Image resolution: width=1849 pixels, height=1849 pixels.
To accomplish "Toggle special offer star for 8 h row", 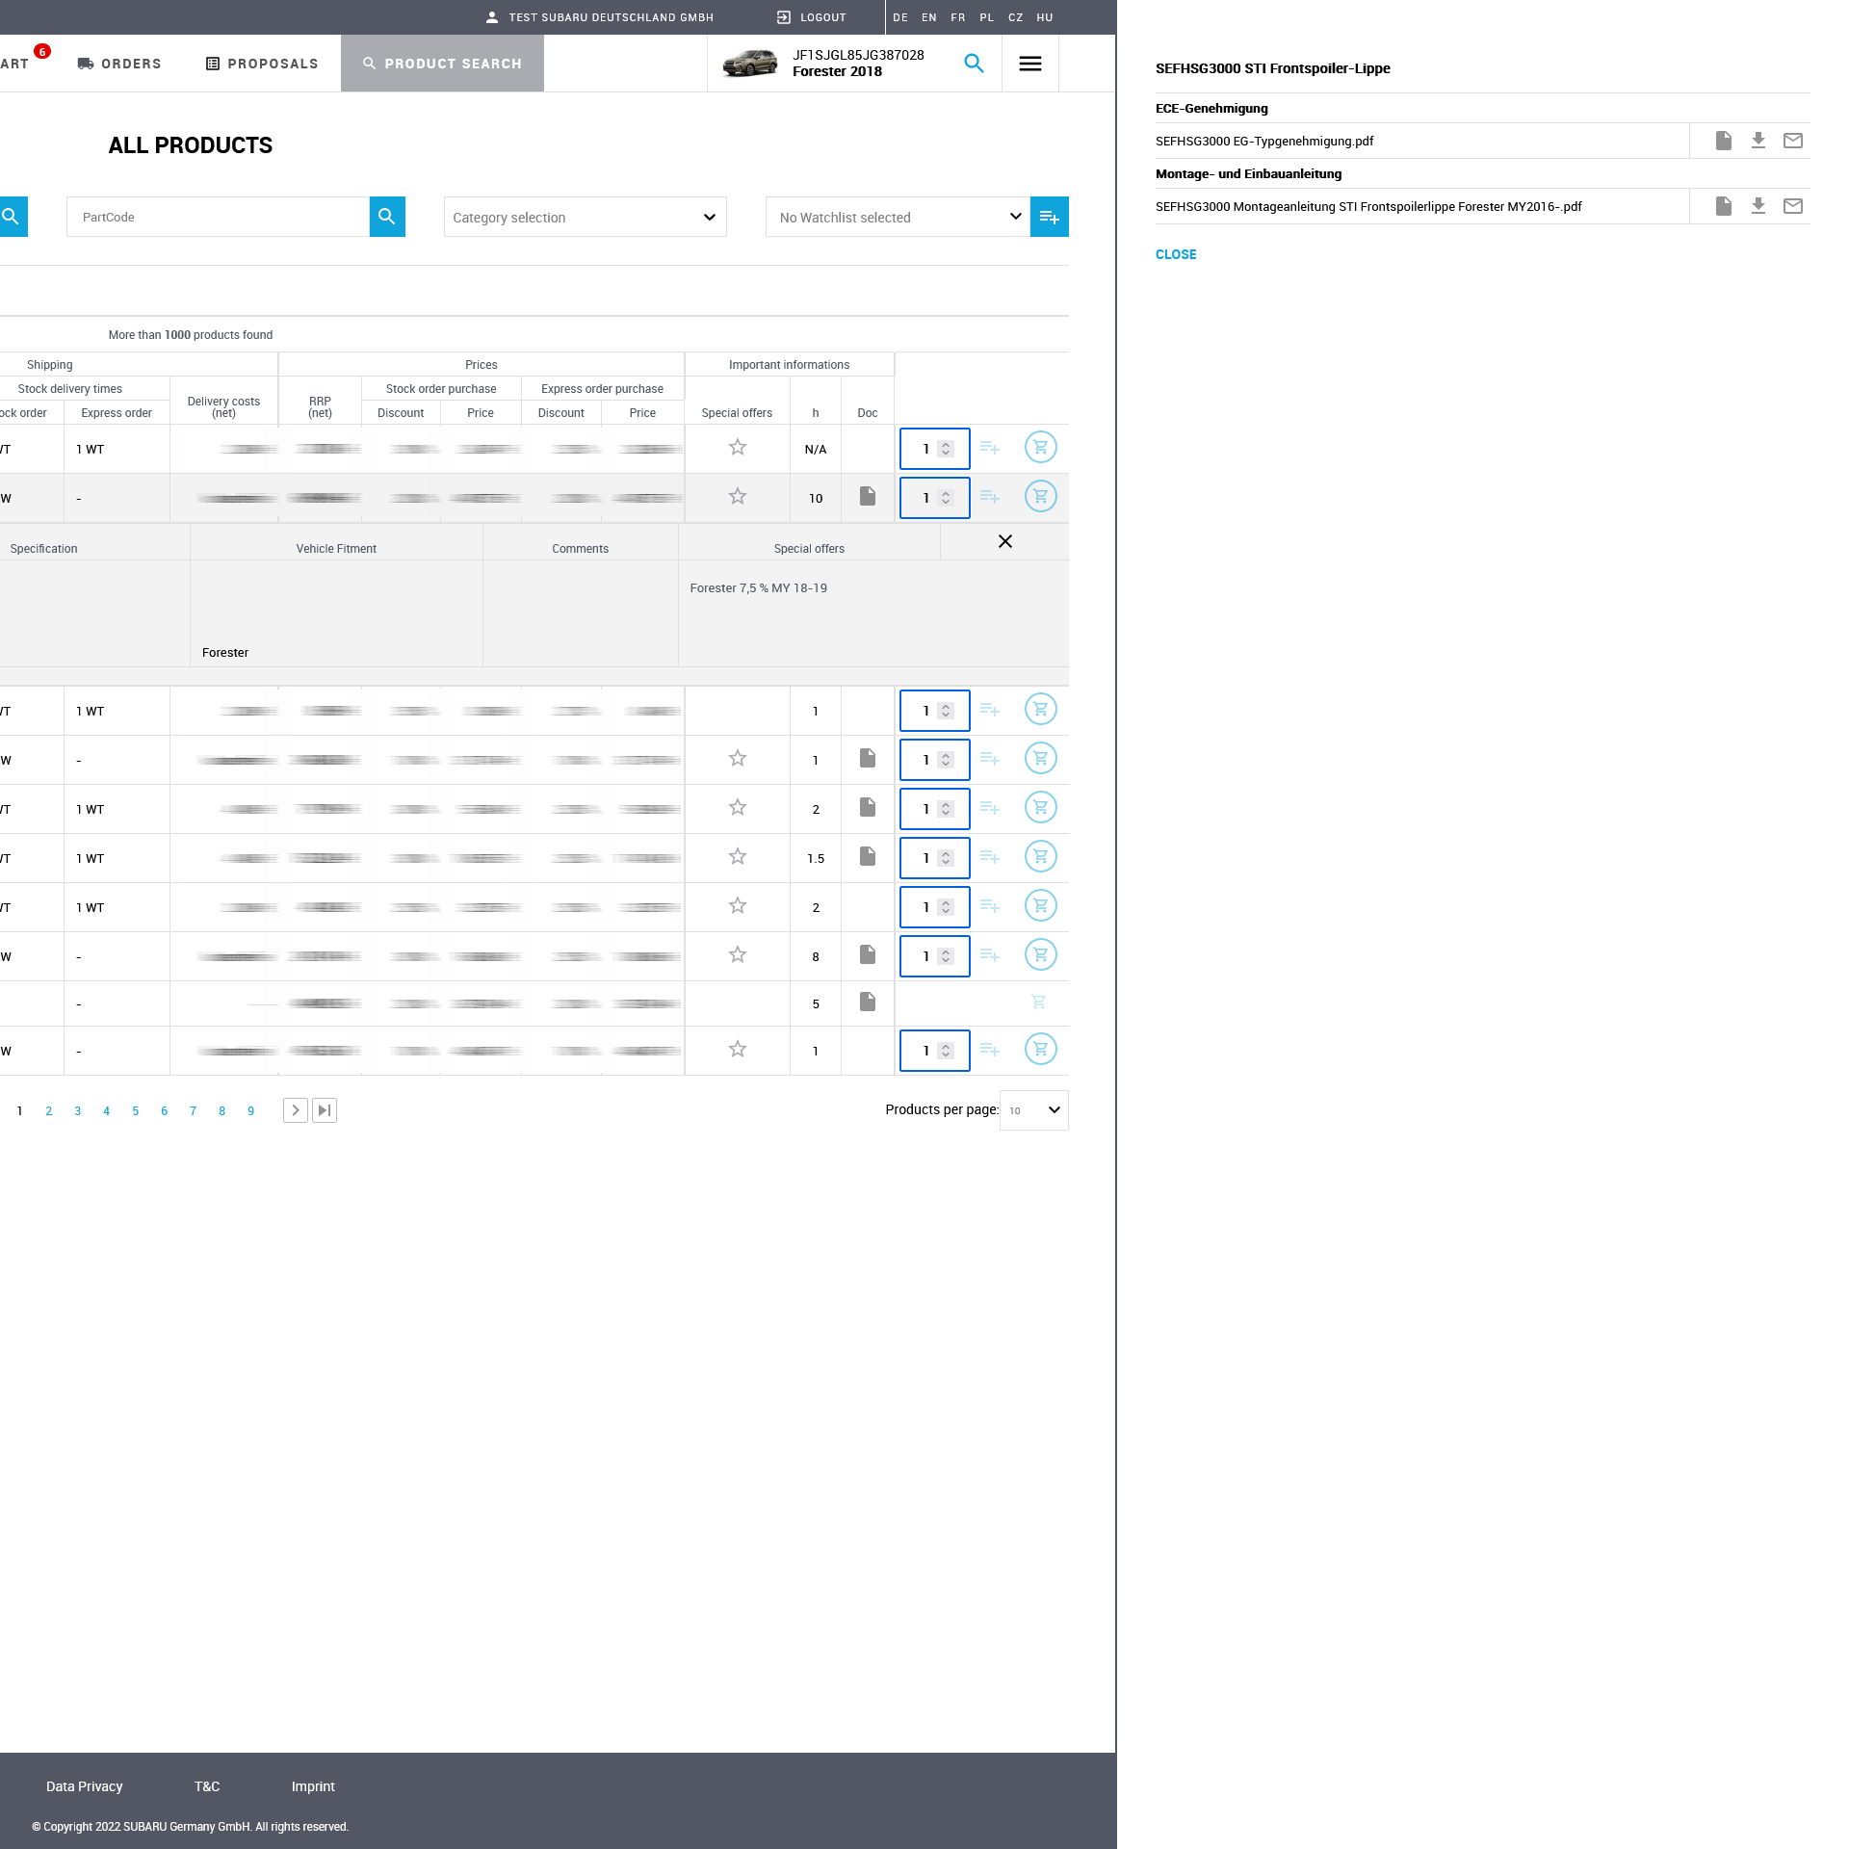I will point(737,955).
